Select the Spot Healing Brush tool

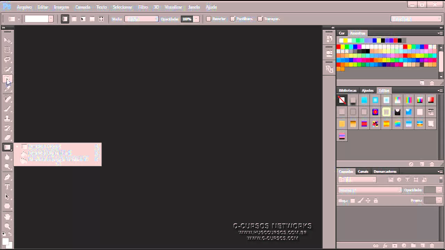click(7, 99)
